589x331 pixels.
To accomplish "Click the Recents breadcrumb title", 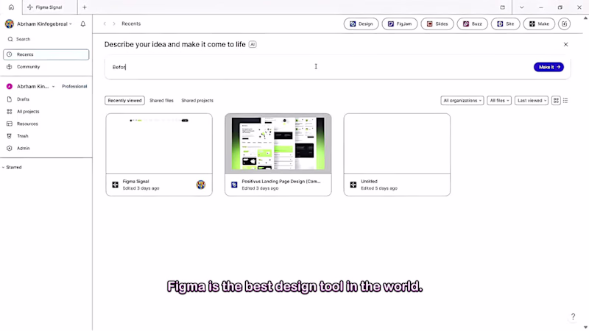I will pos(131,24).
